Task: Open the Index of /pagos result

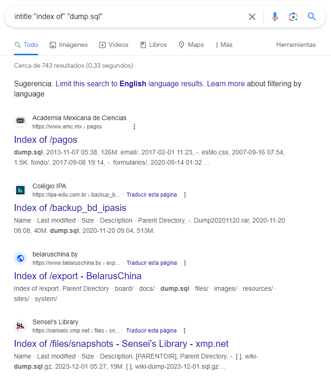Action: (x=45, y=140)
